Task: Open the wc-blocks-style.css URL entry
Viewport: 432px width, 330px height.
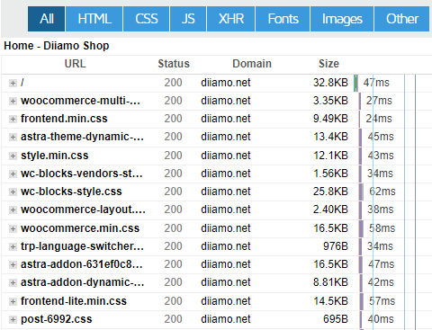Action: point(71,192)
